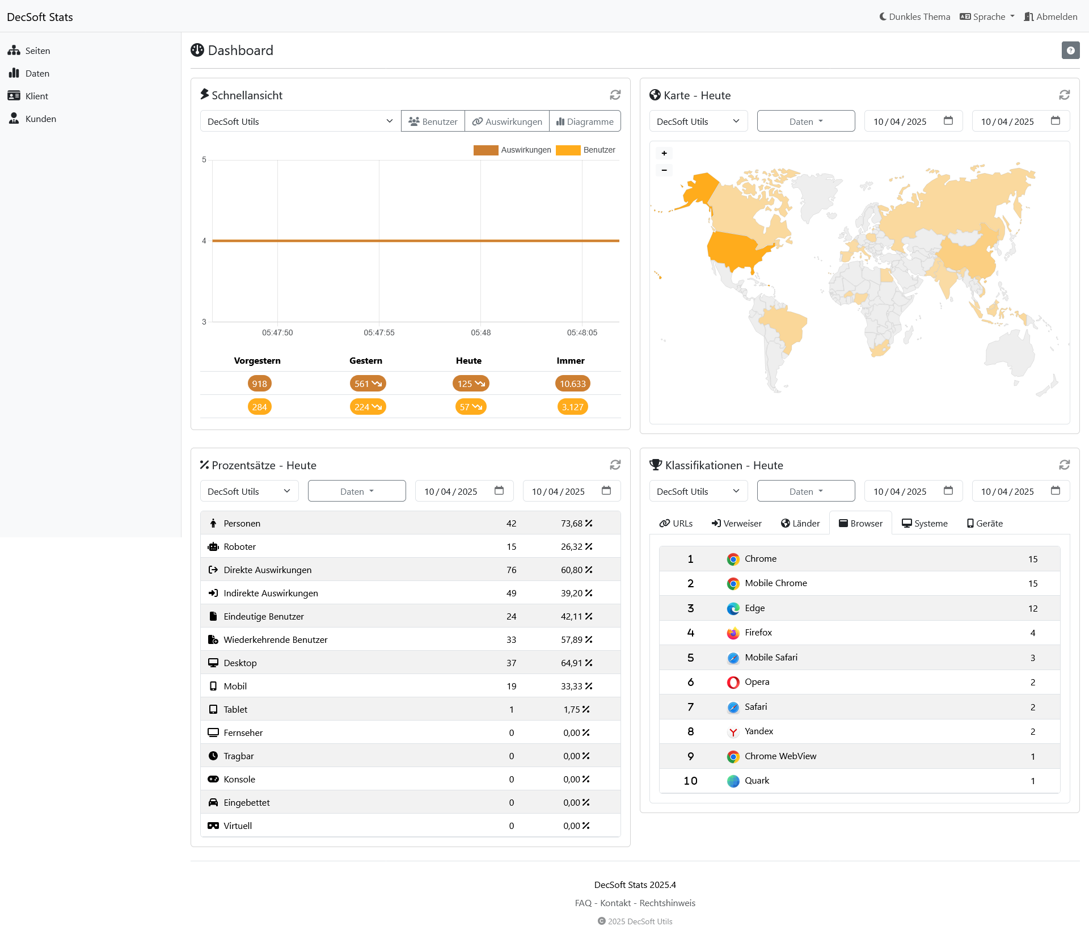This screenshot has width=1089, height=943.
Task: Enable Dunkles Thema
Action: click(x=914, y=16)
